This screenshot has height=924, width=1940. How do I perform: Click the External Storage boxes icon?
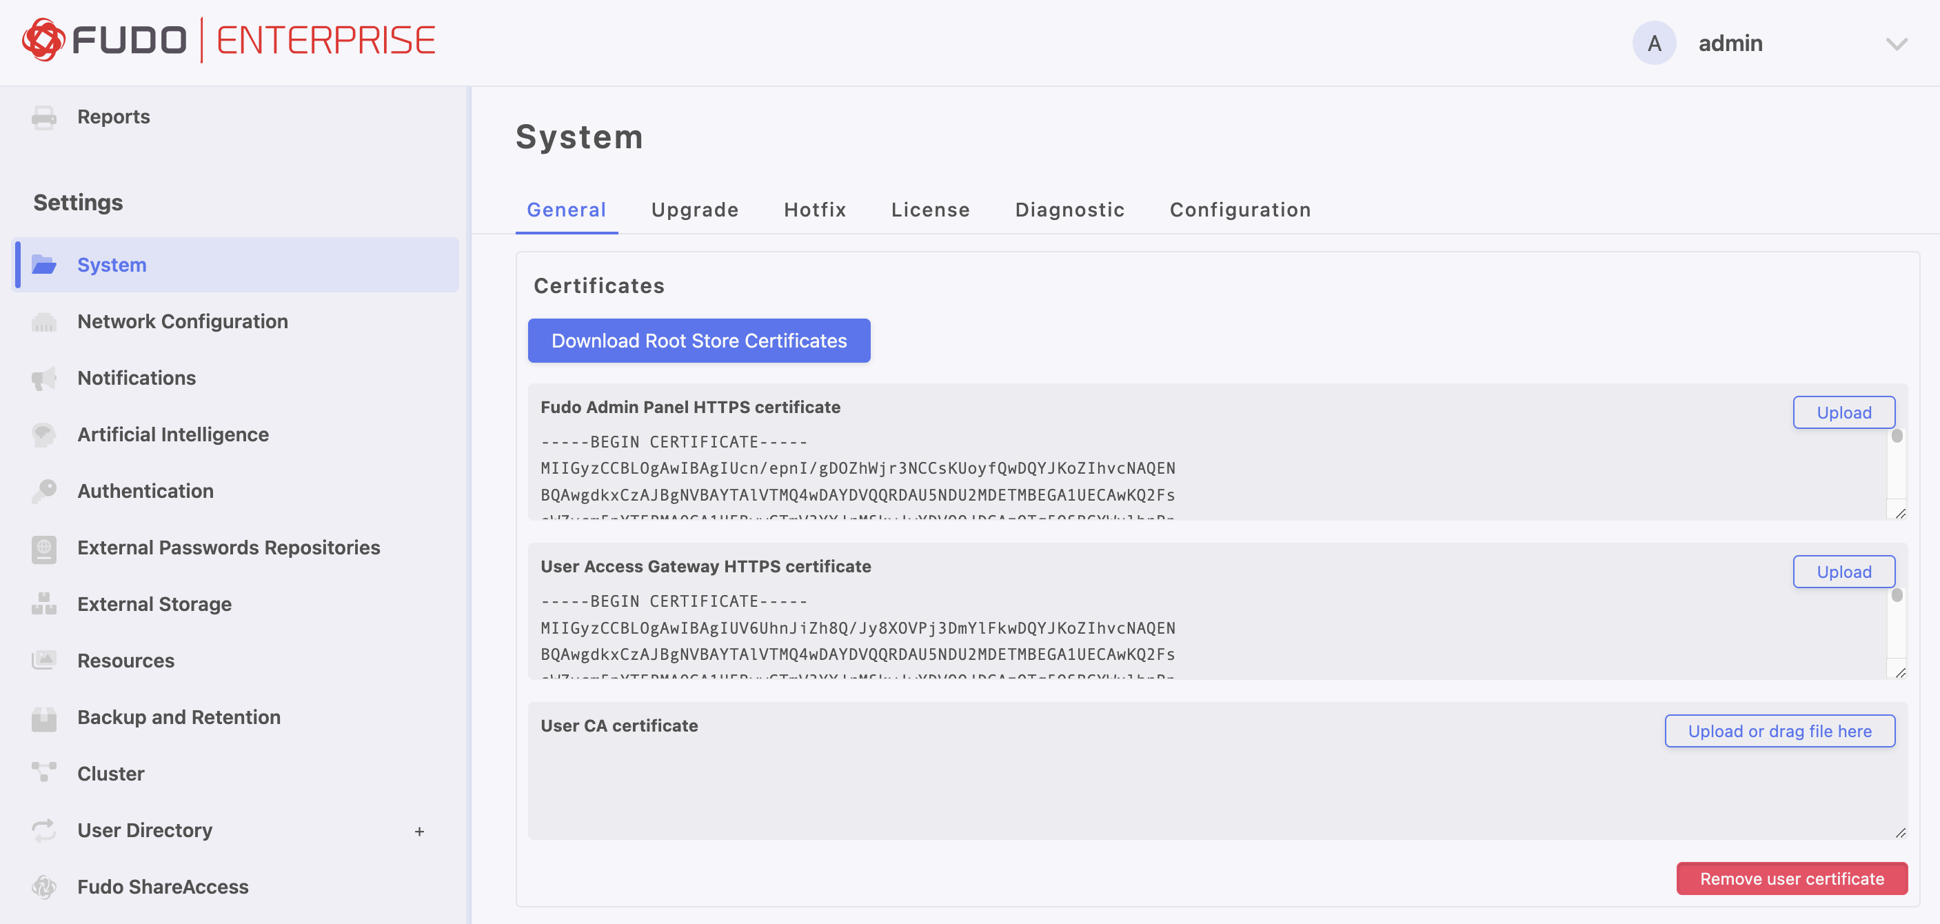point(43,605)
